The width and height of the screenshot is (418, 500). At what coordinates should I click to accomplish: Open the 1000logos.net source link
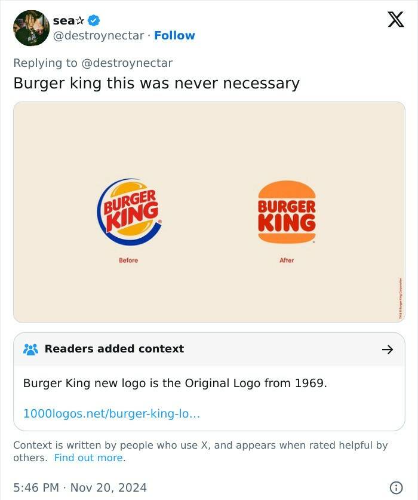click(111, 413)
